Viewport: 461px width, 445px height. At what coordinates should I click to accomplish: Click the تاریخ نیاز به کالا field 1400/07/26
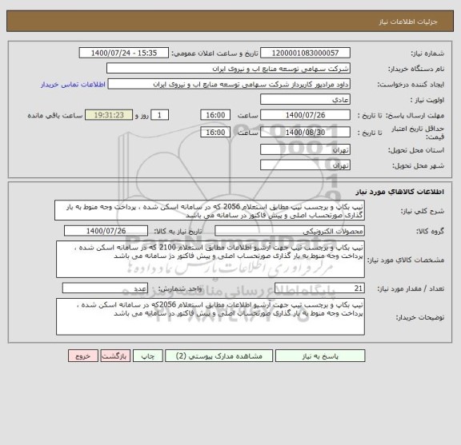click(106, 231)
